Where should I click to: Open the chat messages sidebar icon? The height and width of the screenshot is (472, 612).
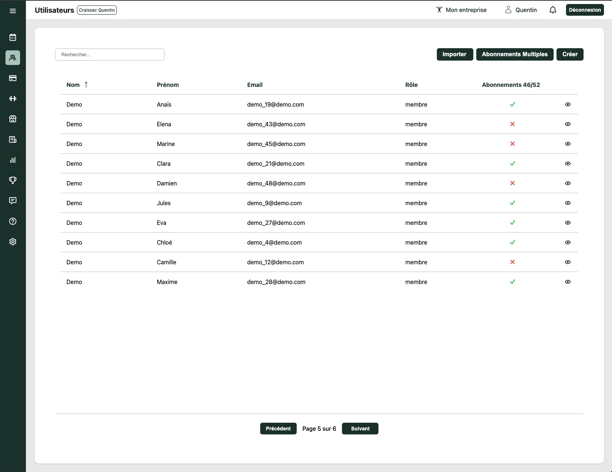point(13,201)
